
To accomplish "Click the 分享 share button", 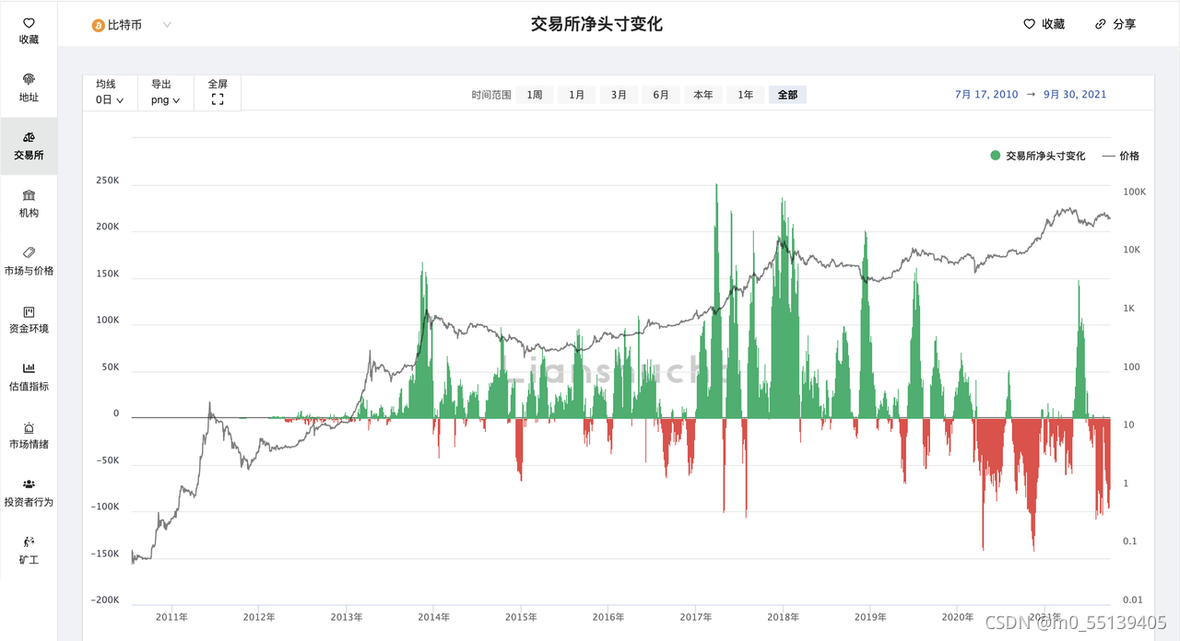I will [1115, 24].
